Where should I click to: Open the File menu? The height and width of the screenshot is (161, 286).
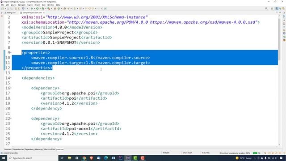[2, 5]
